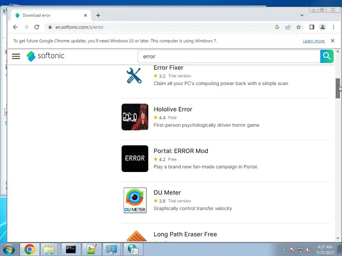Screen dimensions: 342x256
Task: Open Softonic hamburger menu
Action: [x=16, y=56]
